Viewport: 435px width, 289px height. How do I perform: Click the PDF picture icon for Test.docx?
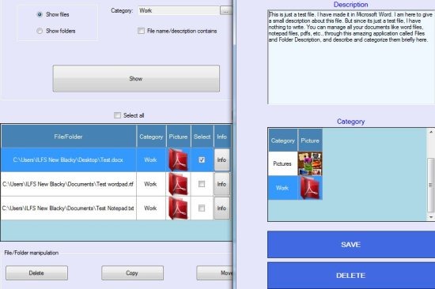point(178,160)
